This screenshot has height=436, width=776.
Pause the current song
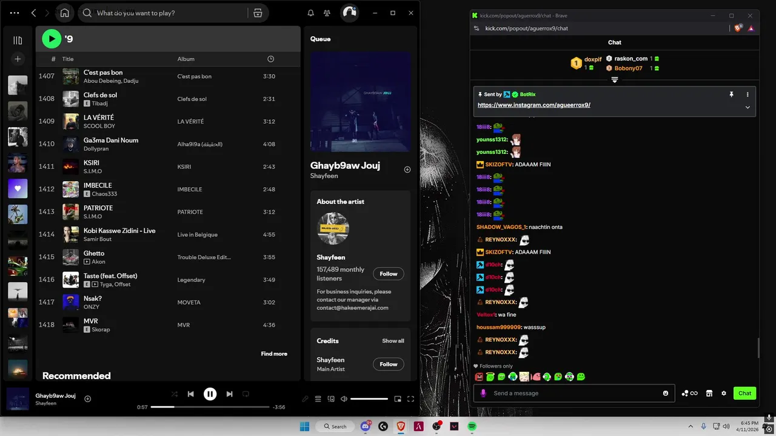[210, 394]
